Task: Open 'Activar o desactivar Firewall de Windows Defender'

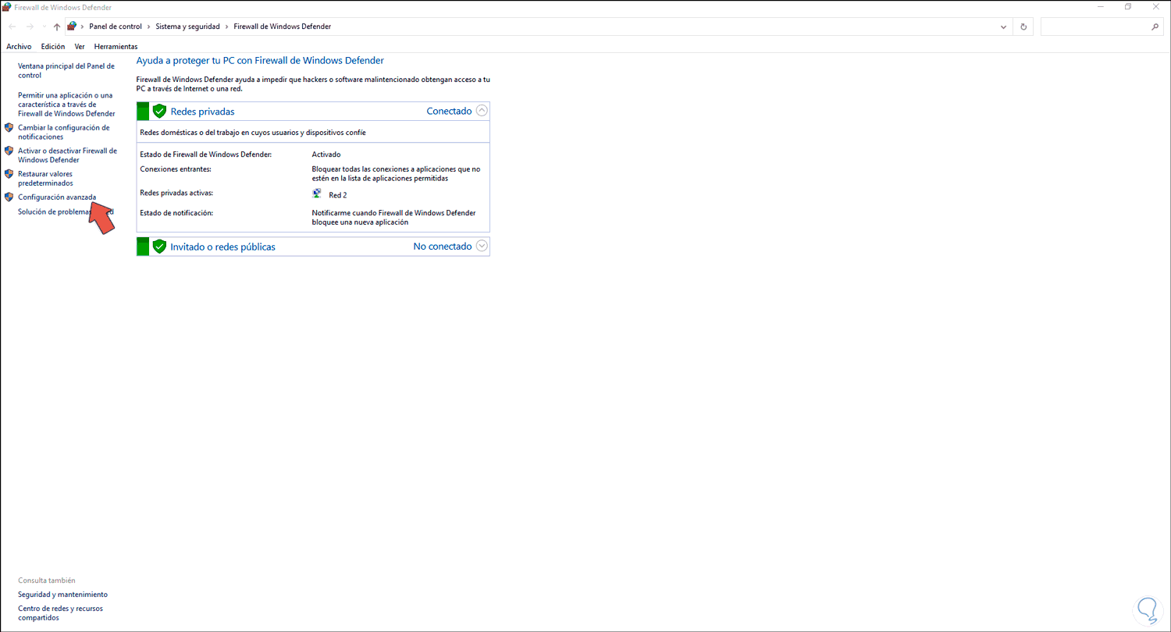Action: tap(68, 155)
